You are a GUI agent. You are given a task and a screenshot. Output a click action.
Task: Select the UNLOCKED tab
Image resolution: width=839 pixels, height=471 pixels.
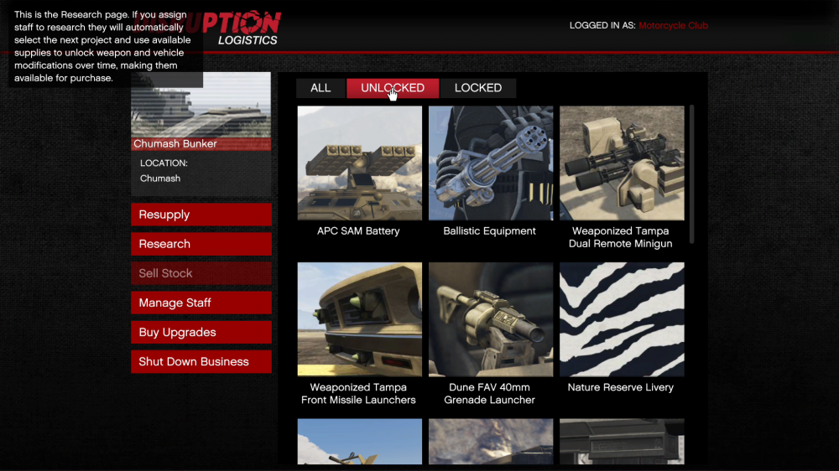point(393,88)
